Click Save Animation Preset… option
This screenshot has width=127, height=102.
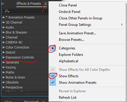[x=77, y=33]
